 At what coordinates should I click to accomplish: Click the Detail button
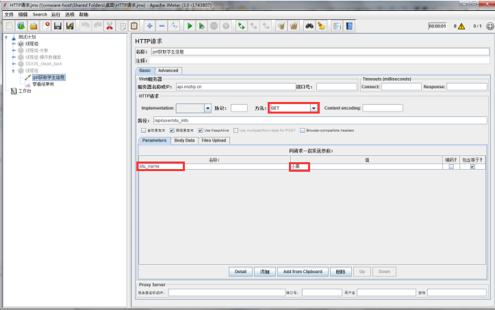[240, 272]
